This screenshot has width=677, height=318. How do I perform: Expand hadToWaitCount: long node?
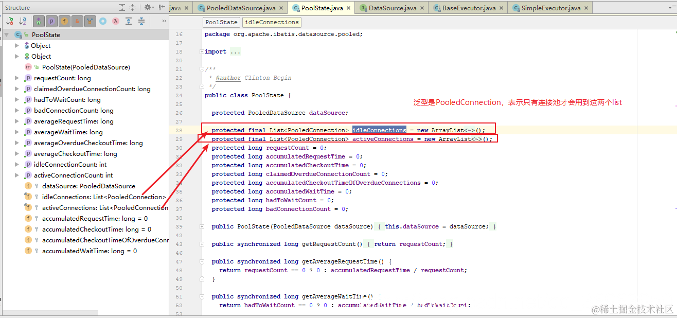tap(17, 100)
